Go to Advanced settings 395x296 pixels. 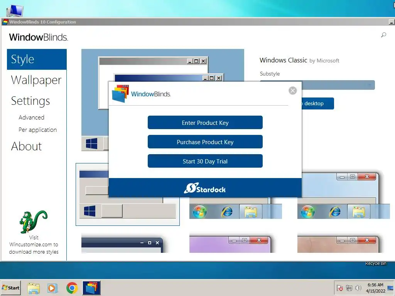click(x=32, y=118)
